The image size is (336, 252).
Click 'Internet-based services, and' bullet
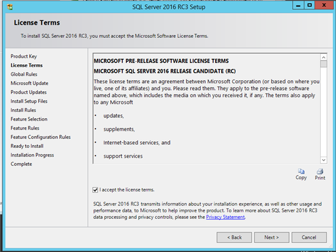coord(137,143)
